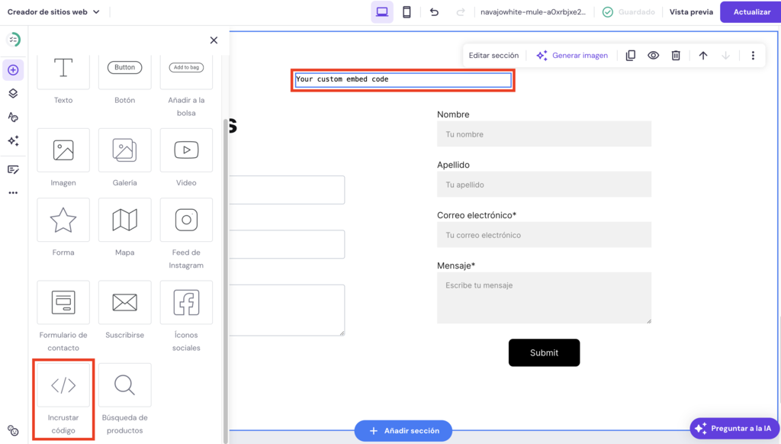Viewport: 781px width, 444px height.
Task: Switch to desktop preview mode
Action: click(382, 11)
